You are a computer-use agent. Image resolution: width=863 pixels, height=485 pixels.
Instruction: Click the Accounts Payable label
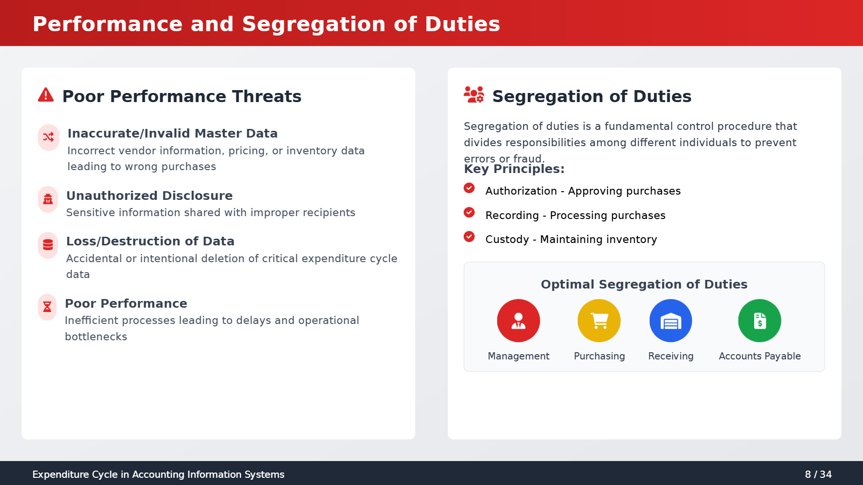(x=759, y=356)
